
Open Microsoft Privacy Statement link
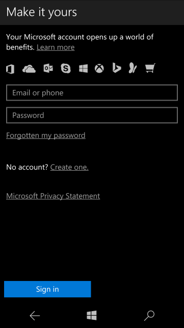coord(53,196)
